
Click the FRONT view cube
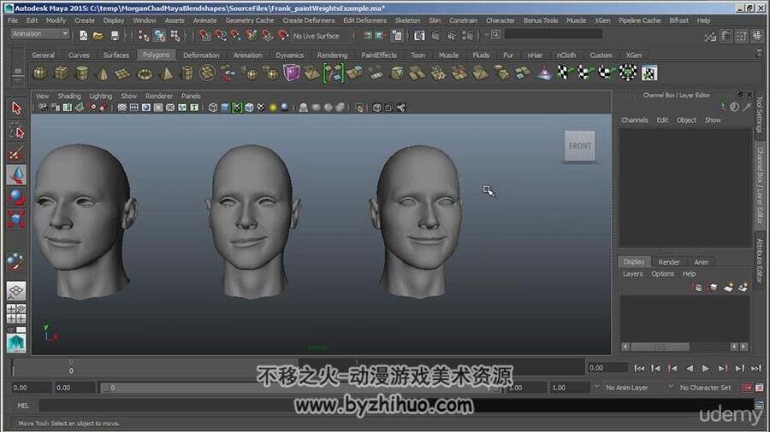tap(580, 146)
